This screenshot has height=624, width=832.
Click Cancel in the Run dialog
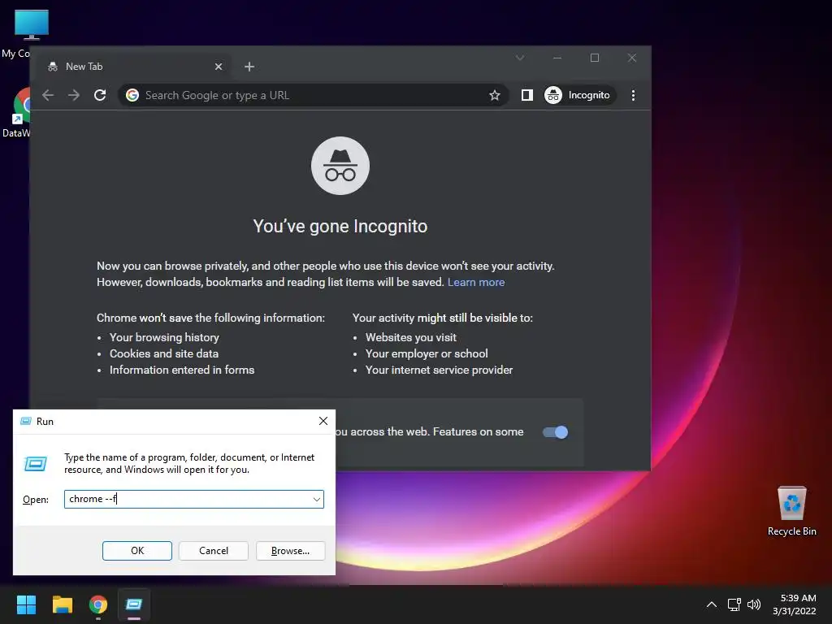pyautogui.click(x=214, y=551)
